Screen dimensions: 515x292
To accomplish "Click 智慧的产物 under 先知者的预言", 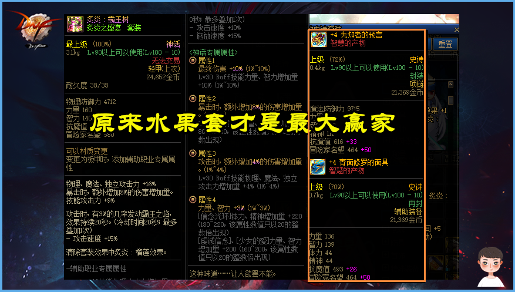I will tap(348, 43).
